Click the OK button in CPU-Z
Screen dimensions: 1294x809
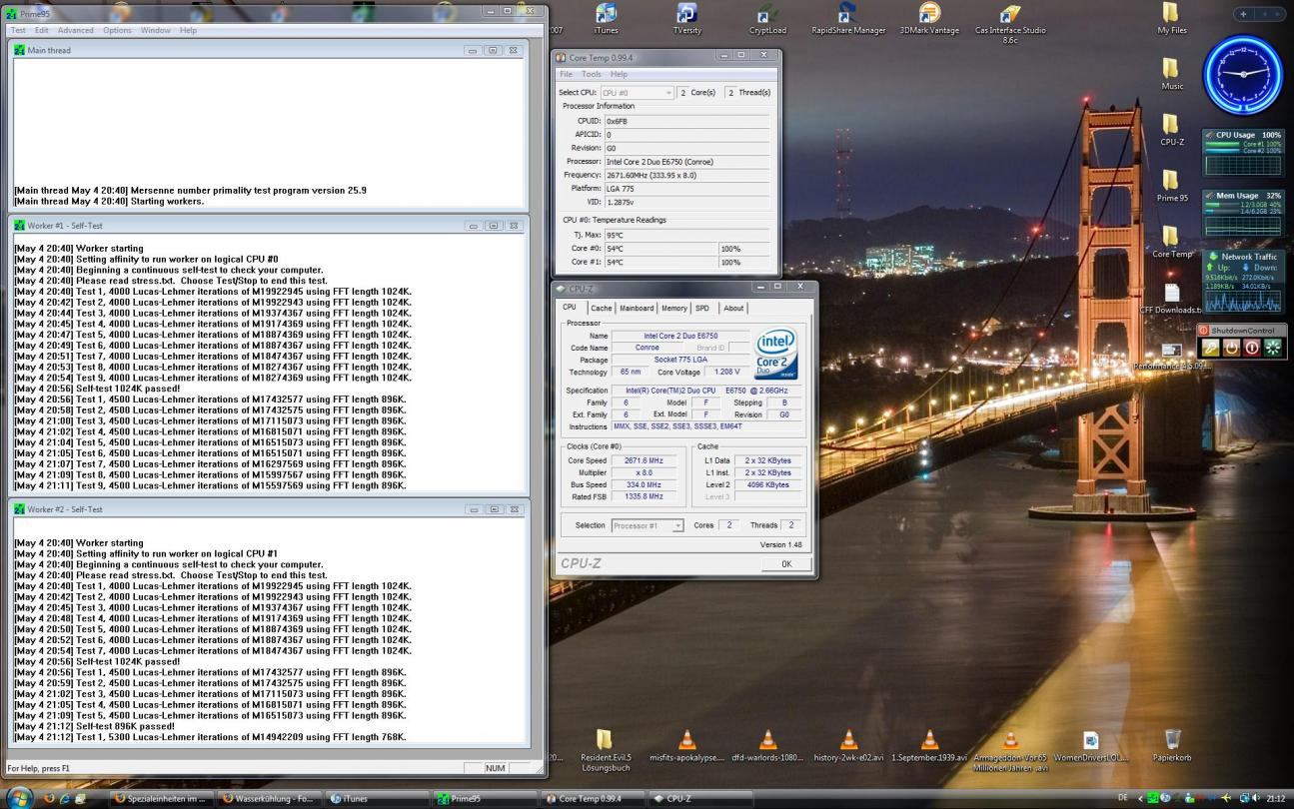[785, 564]
